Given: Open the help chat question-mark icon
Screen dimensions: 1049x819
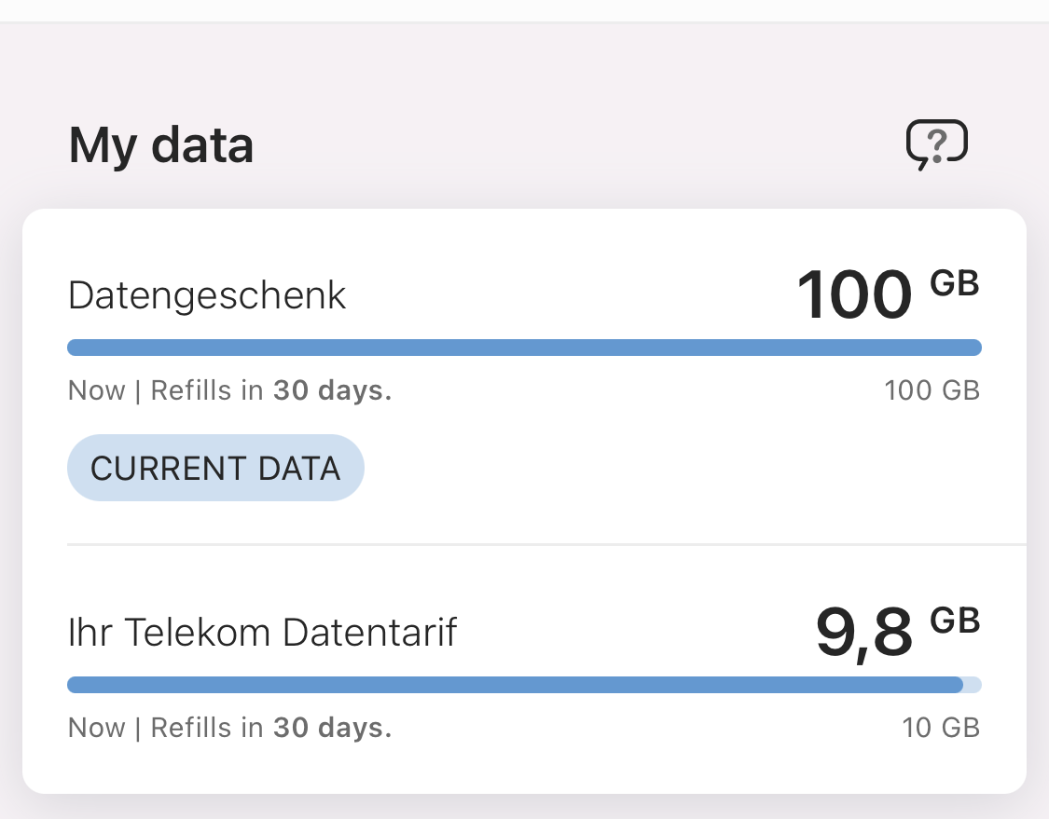Looking at the screenshot, I should tap(937, 145).
